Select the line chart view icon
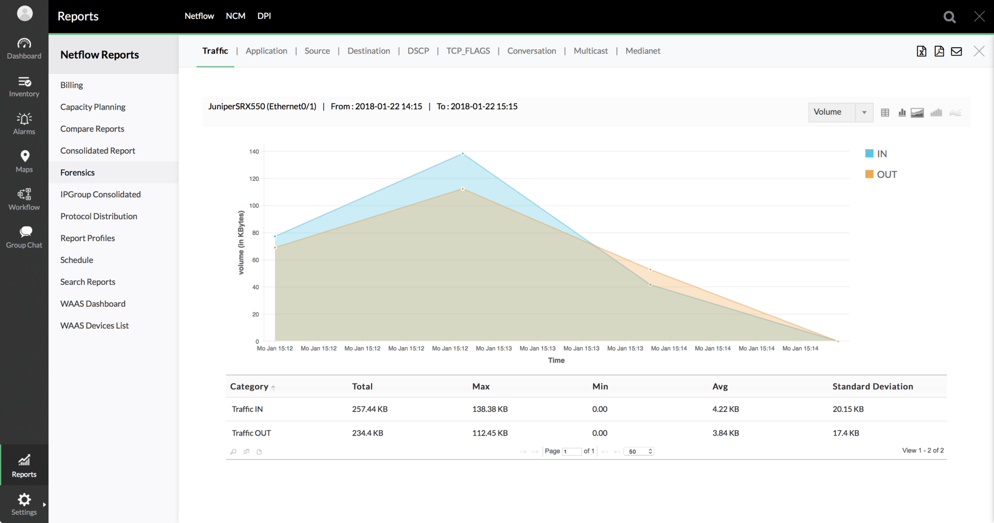Viewport: 994px width, 523px height. point(955,112)
